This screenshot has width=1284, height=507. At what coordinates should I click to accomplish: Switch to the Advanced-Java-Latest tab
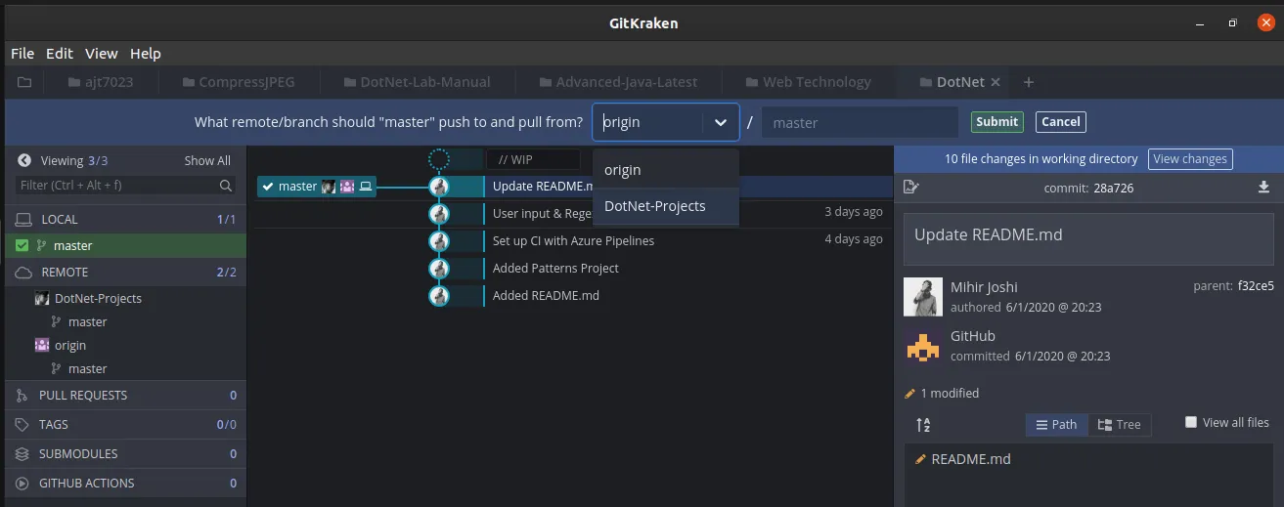[x=618, y=82]
